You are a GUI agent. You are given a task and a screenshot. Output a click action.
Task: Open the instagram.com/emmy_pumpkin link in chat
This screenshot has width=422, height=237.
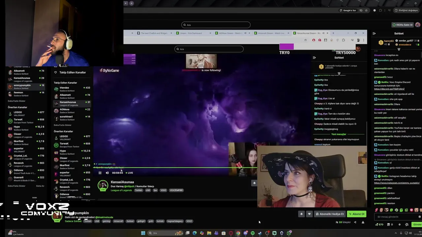[397, 183]
